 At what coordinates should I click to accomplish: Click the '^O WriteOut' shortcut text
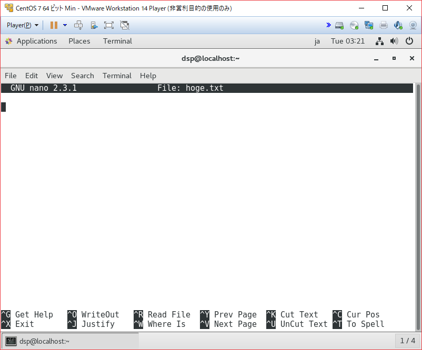coord(93,314)
